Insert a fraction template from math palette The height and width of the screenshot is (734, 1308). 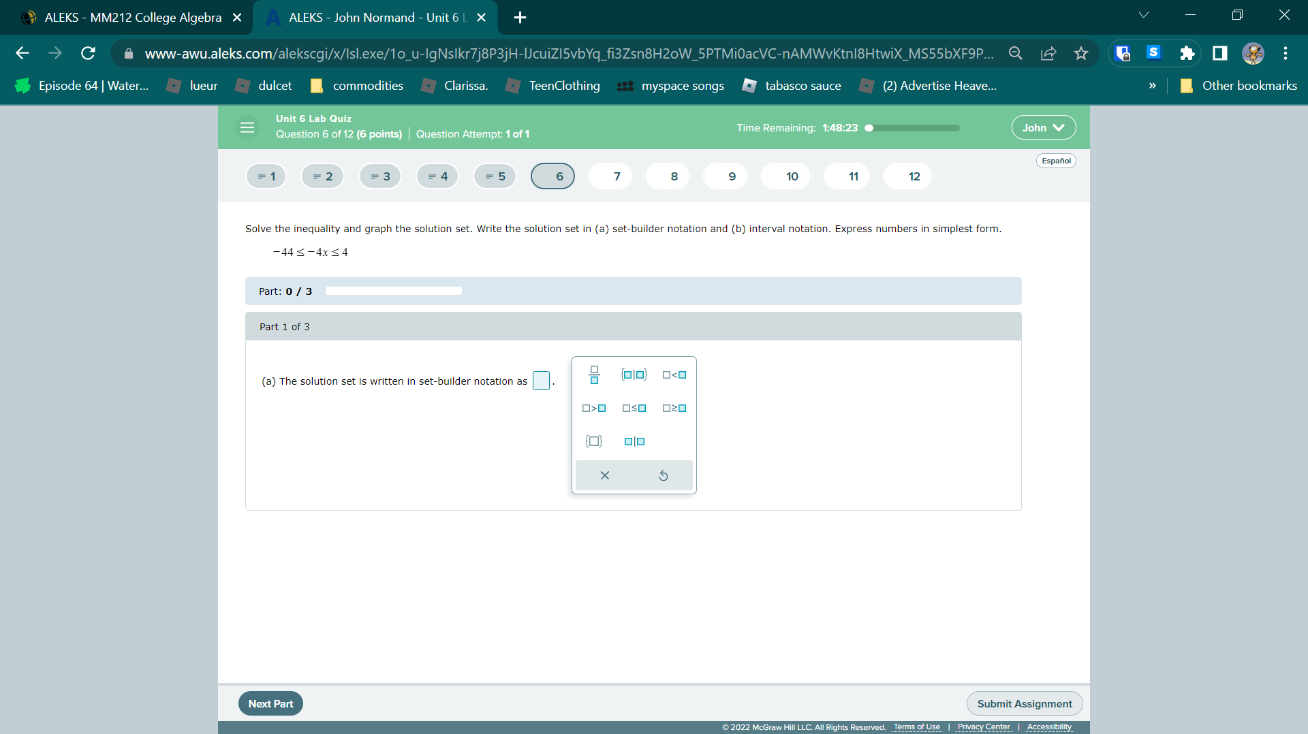(x=594, y=374)
